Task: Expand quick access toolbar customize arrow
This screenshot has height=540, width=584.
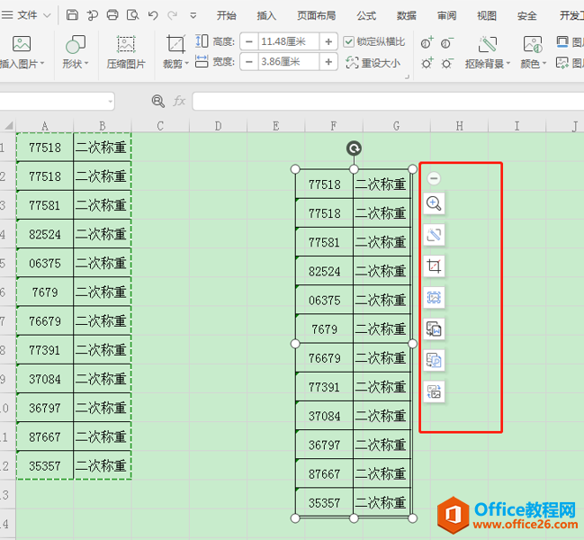Action: pos(193,15)
